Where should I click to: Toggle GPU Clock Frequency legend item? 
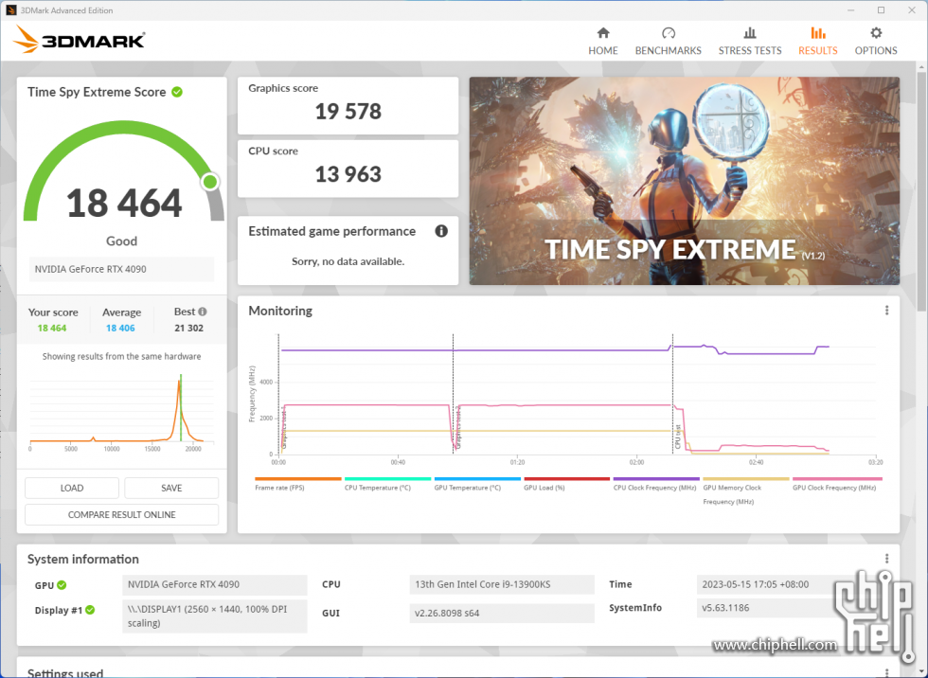click(x=837, y=484)
